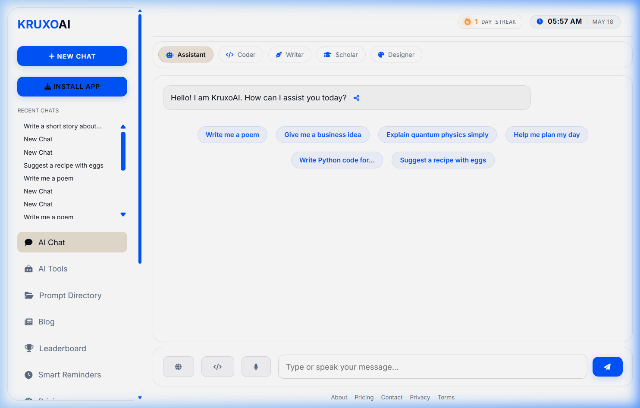This screenshot has height=408, width=640.
Task: Switch to the Coder persona label
Action: point(246,55)
